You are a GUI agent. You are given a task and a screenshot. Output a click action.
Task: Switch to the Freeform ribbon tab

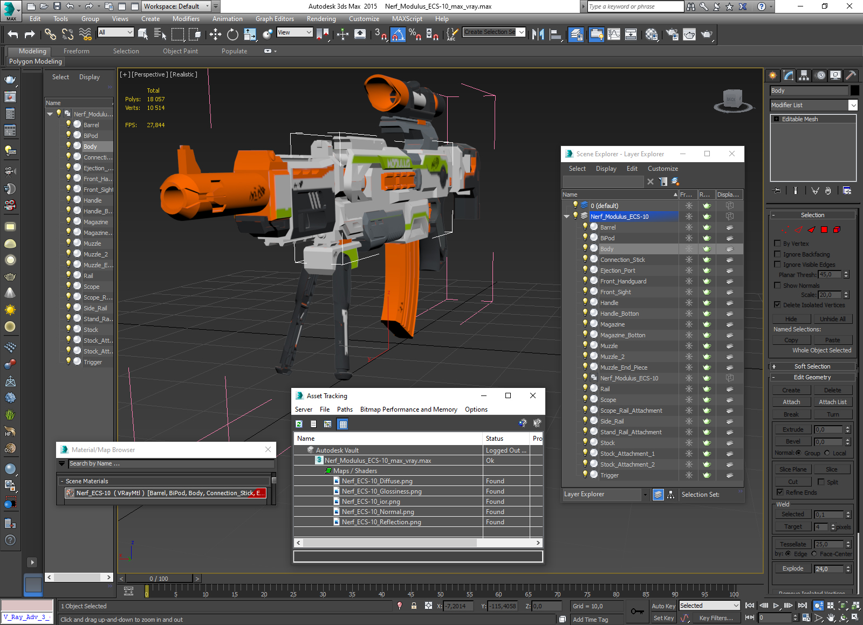76,51
